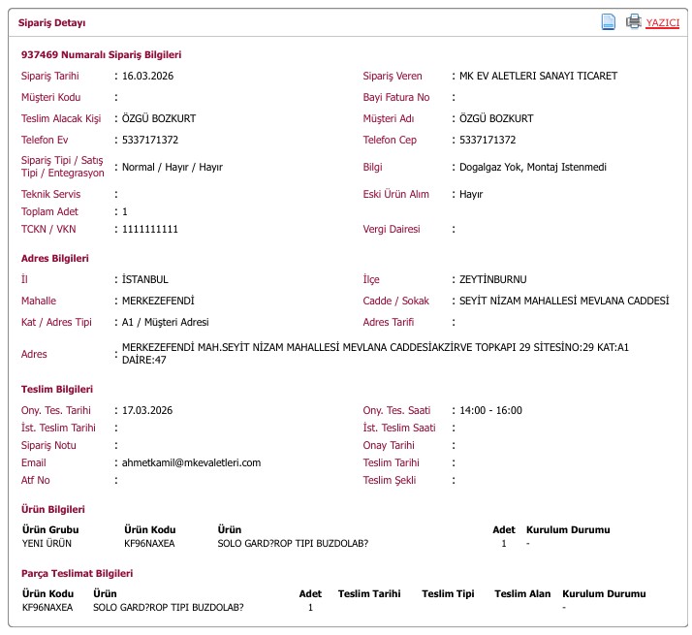Click the Teslim Tipi column header

coord(448,593)
